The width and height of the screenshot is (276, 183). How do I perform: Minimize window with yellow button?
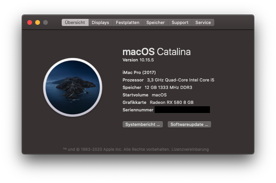pyautogui.click(x=38, y=22)
